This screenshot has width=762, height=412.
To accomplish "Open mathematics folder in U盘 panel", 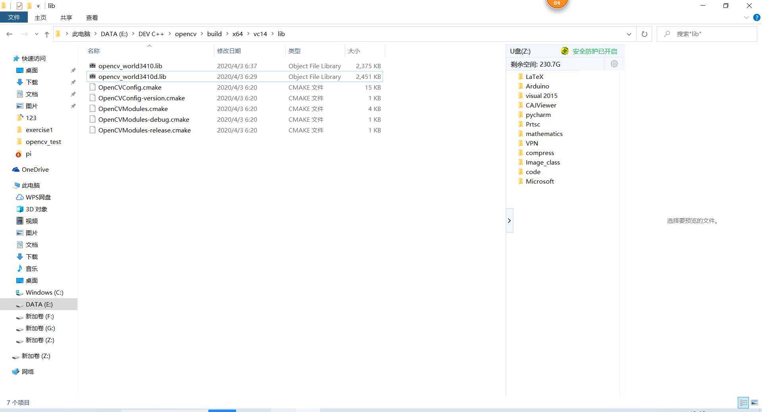I will 544,134.
